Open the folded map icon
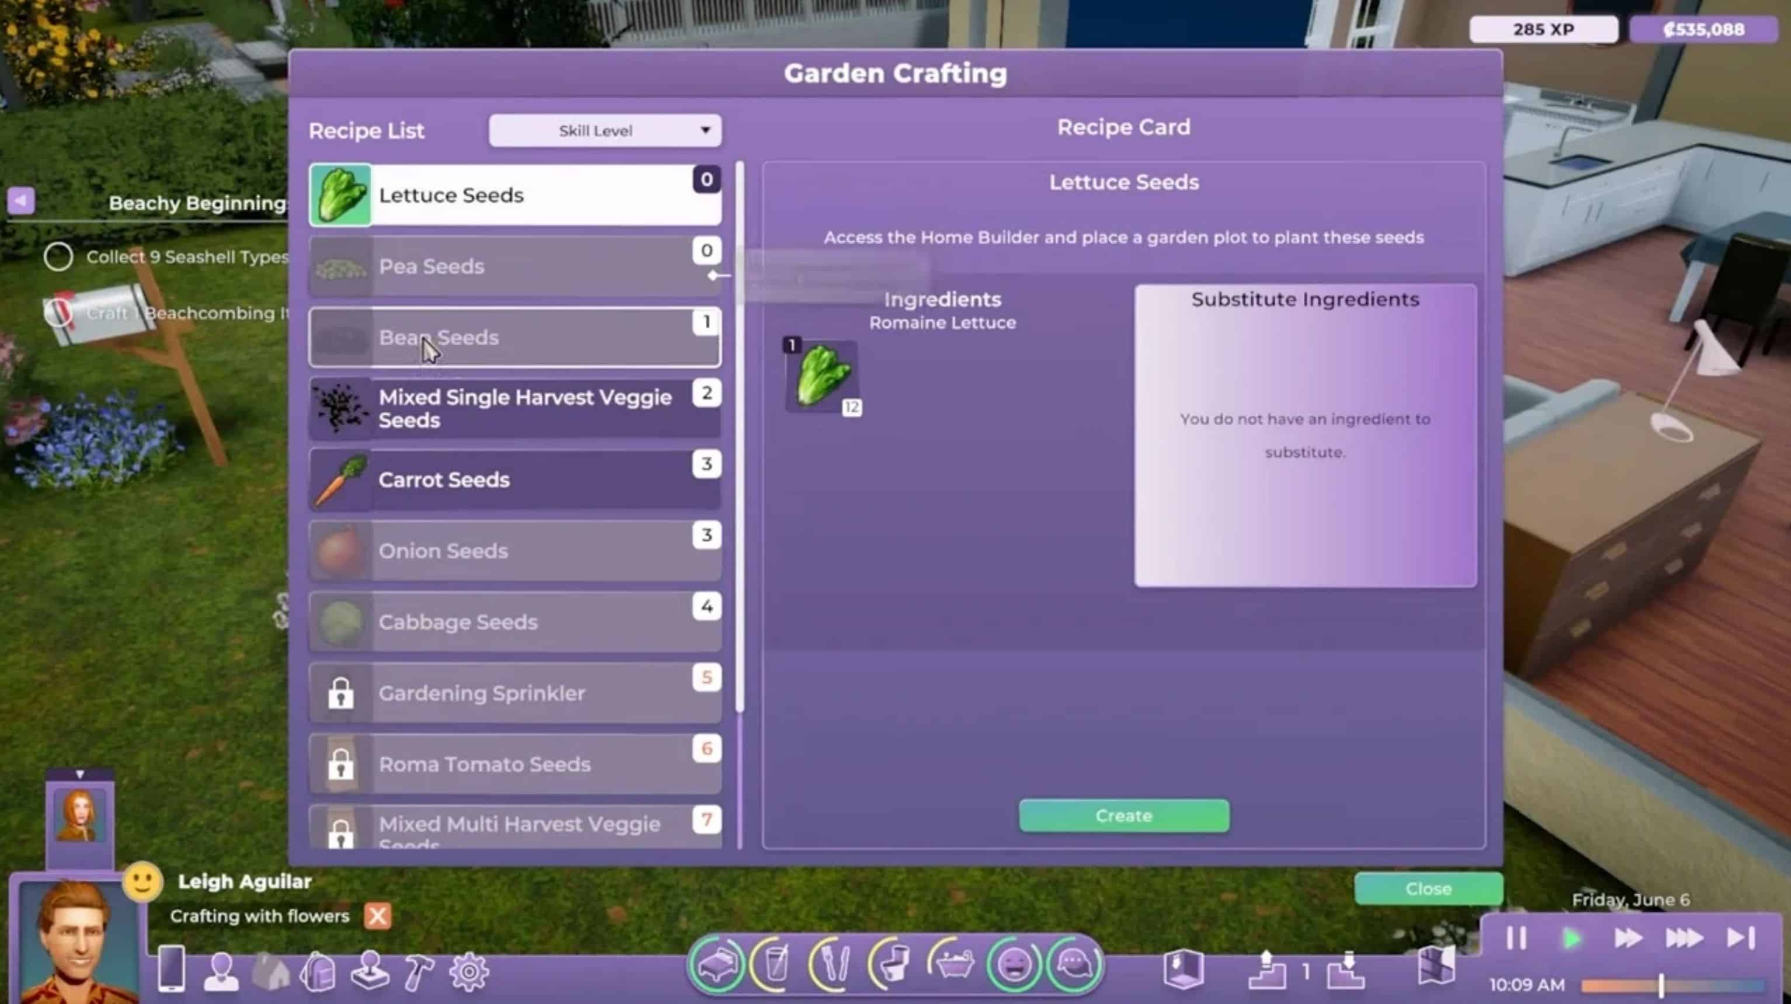The height and width of the screenshot is (1004, 1791). coord(1436,967)
